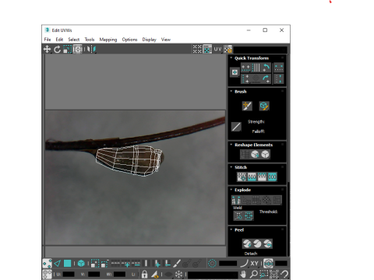Select the Relax brush
Screen dimensions: 374x280
tap(264, 106)
